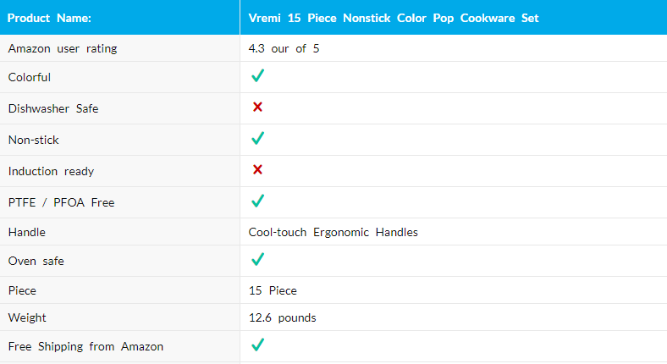The height and width of the screenshot is (364, 667).
Task: Click the red X for Dishwasher Safe
Action: click(257, 108)
